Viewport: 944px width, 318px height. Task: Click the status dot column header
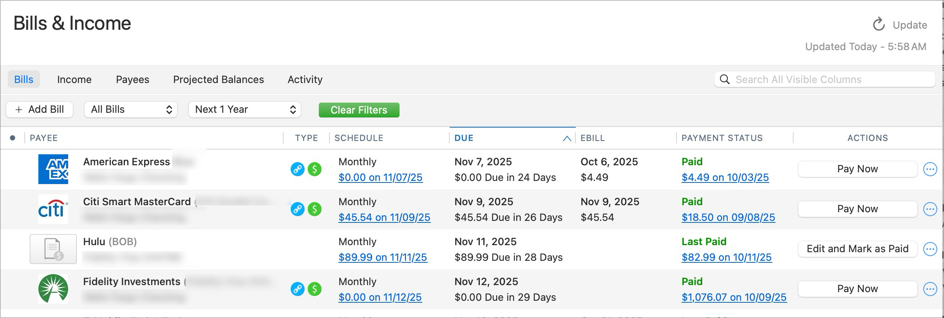pyautogui.click(x=13, y=138)
